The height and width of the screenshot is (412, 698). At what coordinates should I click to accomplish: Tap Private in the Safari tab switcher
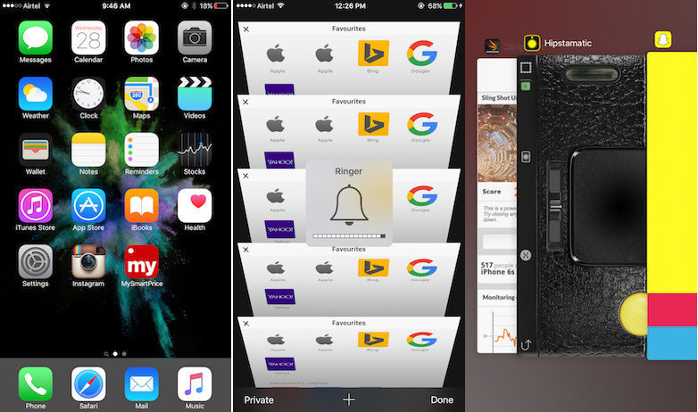259,400
